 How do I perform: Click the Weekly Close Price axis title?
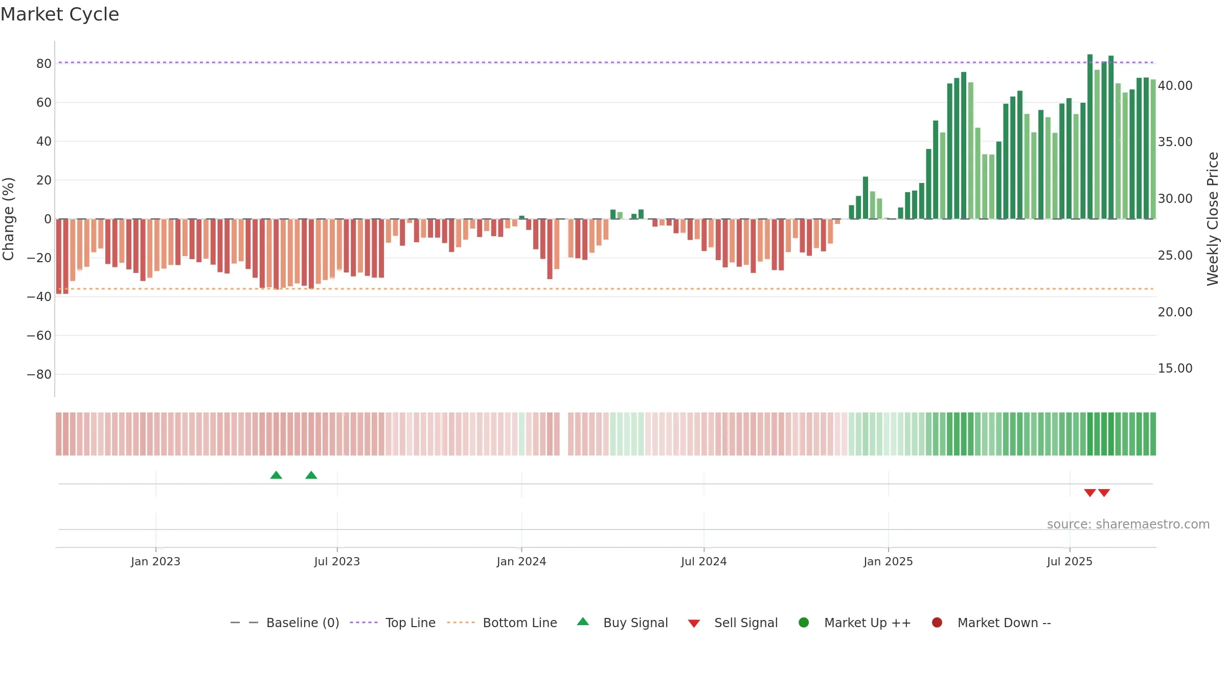1213,219
